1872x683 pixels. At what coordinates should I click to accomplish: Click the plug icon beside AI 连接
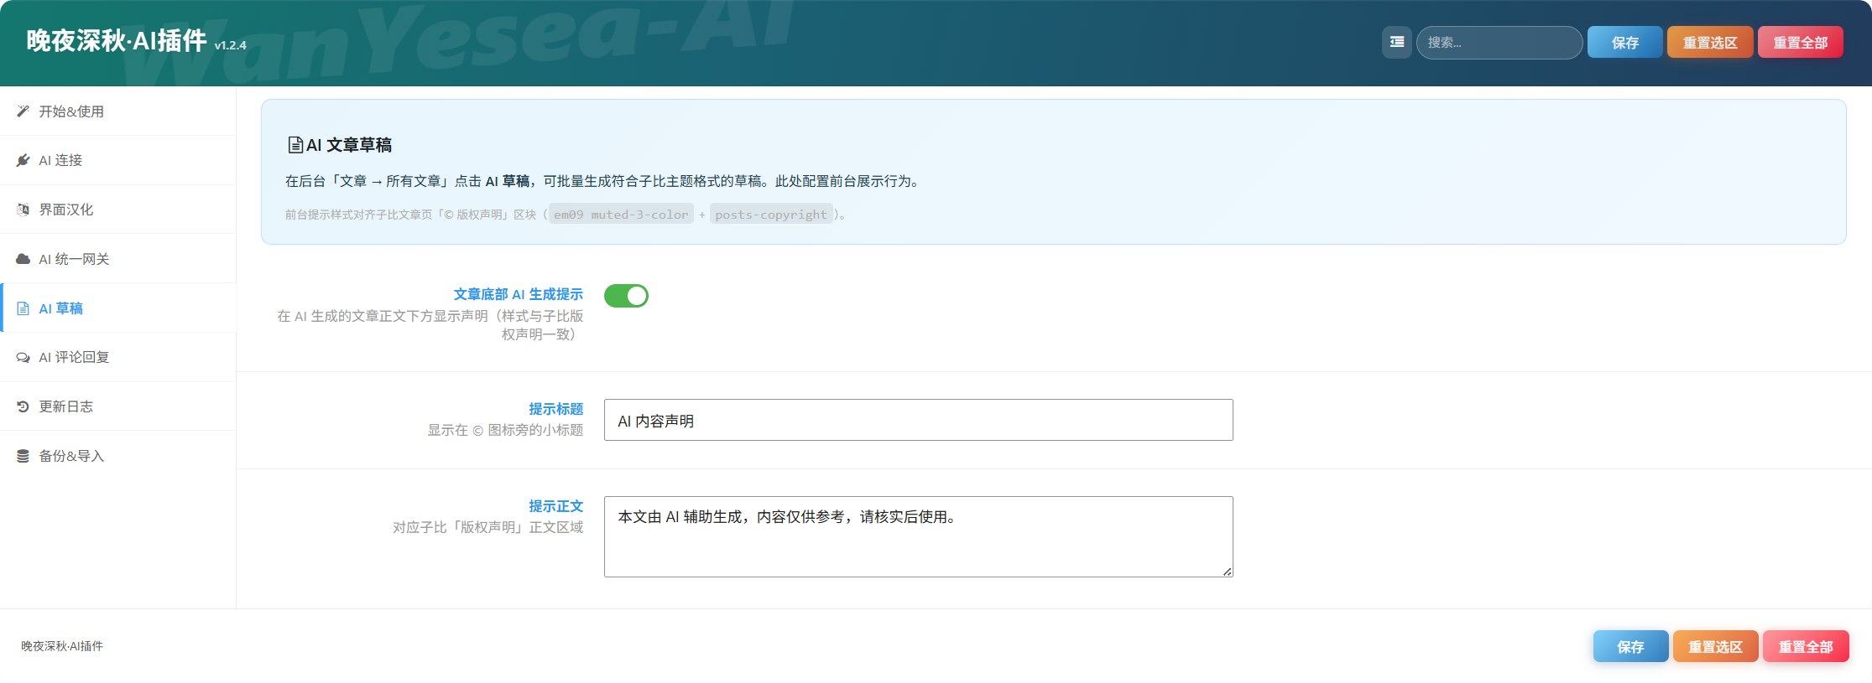coord(23,160)
